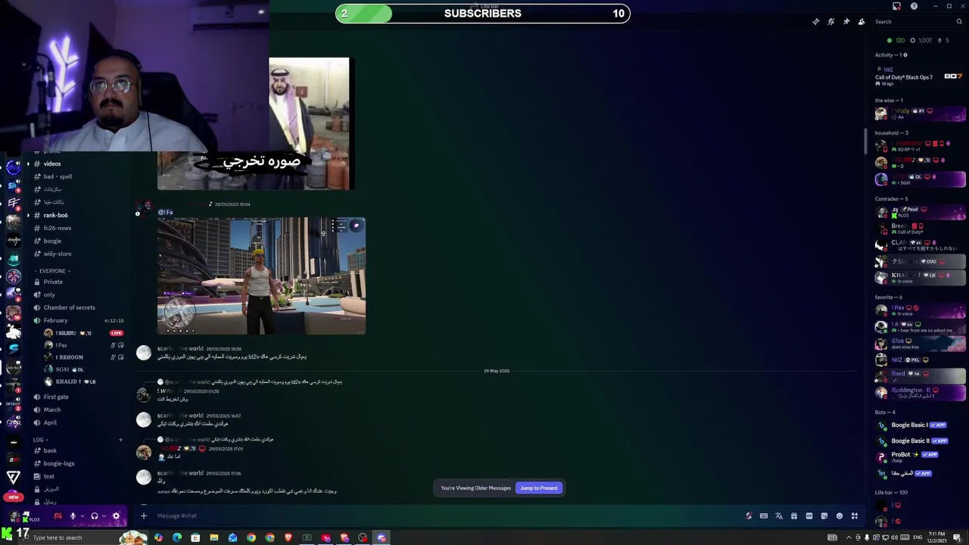Toggle microphone mute in user panel
This screenshot has height=545, width=969.
tap(73, 516)
